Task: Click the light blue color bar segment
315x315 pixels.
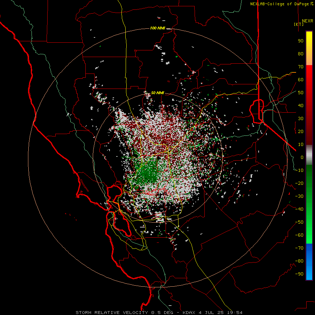Action: point(309,271)
